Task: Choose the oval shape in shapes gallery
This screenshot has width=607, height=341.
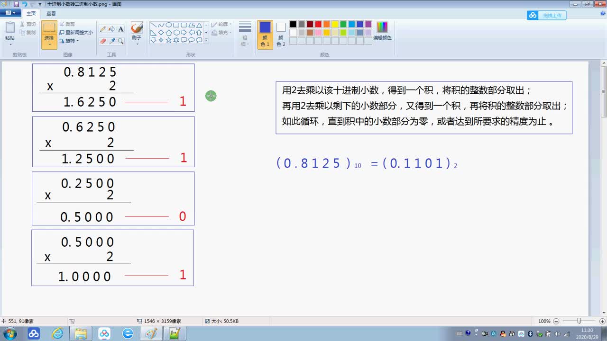Action: click(x=168, y=25)
